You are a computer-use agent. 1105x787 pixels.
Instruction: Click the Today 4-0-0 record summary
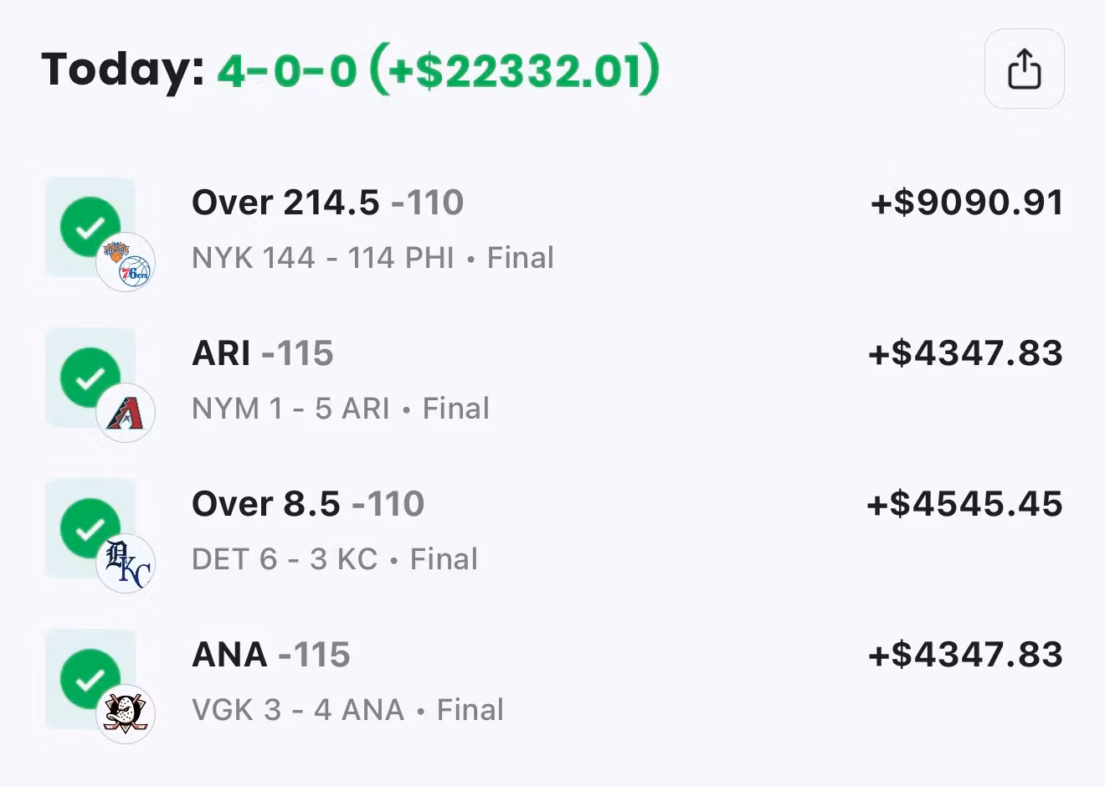(x=351, y=69)
